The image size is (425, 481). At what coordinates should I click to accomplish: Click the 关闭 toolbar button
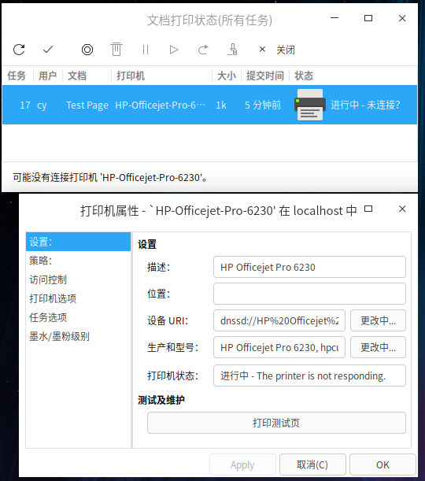(277, 50)
